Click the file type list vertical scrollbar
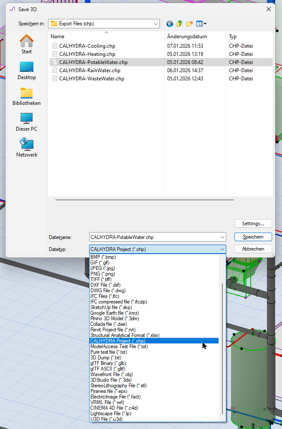 (222, 349)
